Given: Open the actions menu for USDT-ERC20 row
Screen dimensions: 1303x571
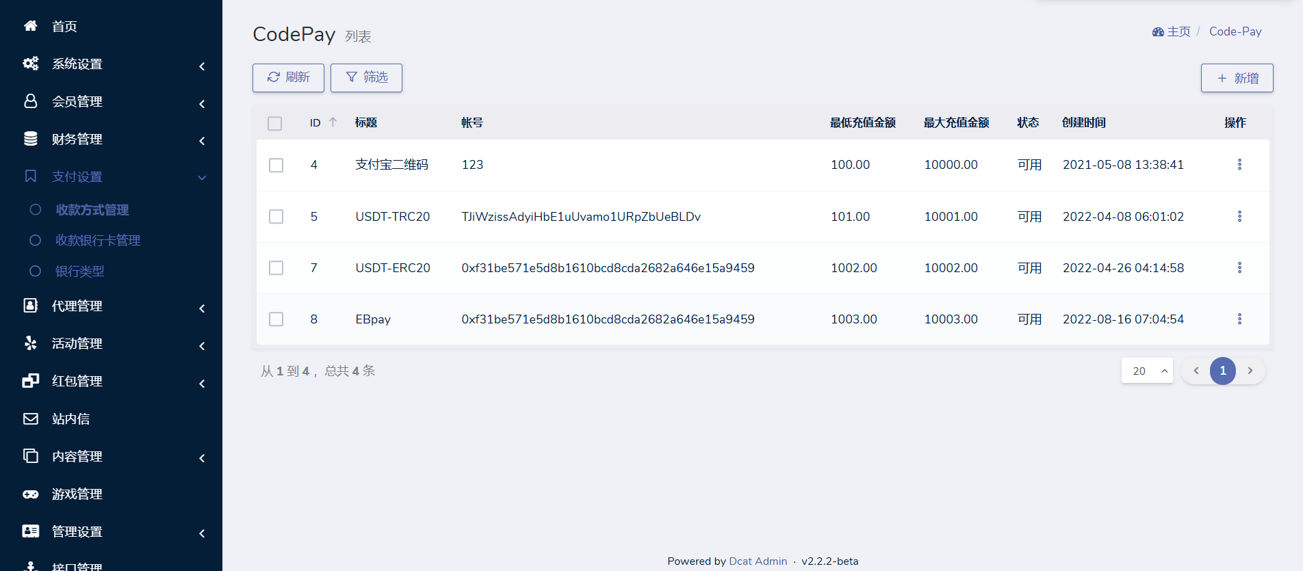Looking at the screenshot, I should click(1239, 268).
